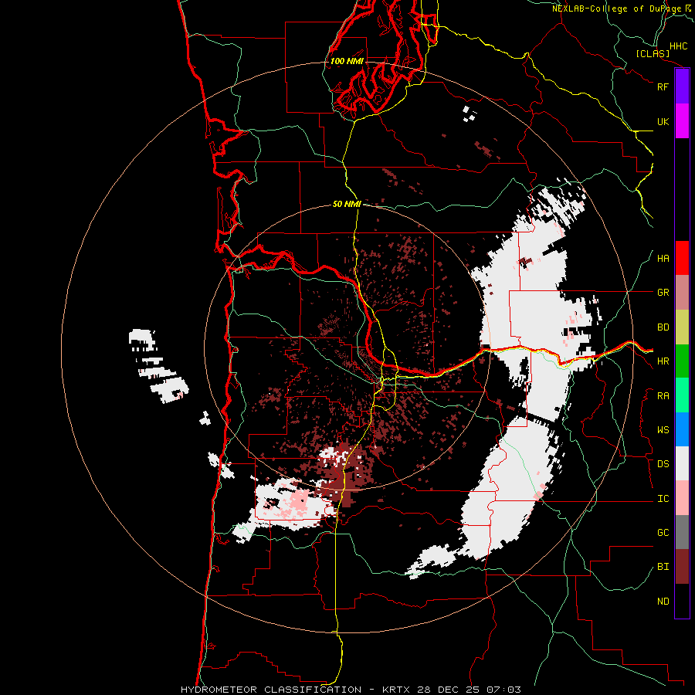Click the HA red legend swatch
This screenshot has width=695, height=695.
click(x=682, y=258)
